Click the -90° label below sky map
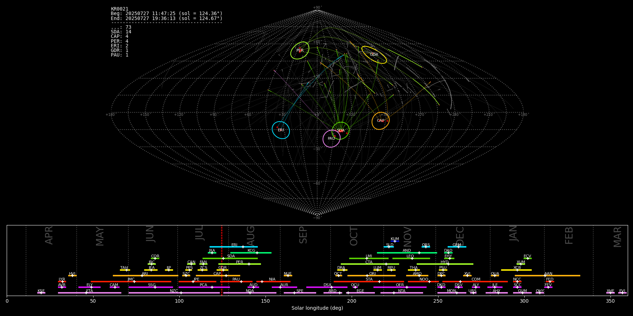This screenshot has height=316, width=633. pyautogui.click(x=317, y=218)
